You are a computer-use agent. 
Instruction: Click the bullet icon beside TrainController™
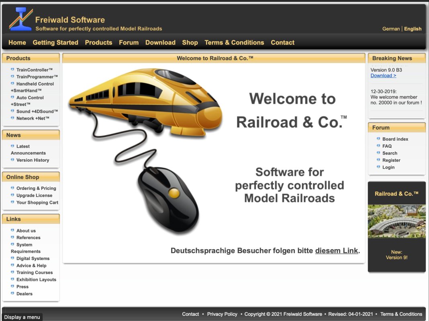tap(12, 70)
